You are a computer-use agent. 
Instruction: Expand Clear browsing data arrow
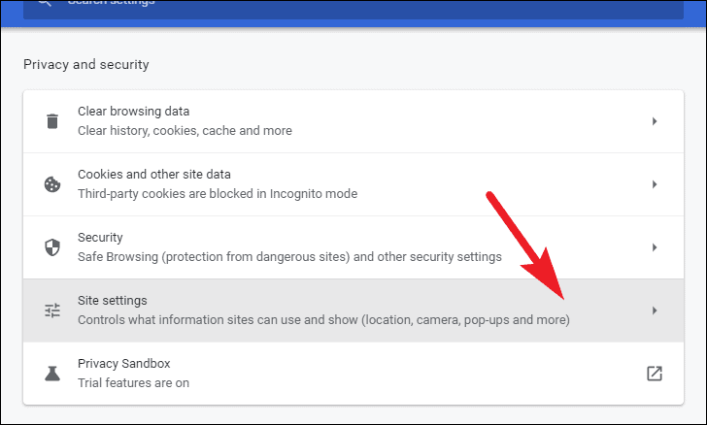[655, 121]
